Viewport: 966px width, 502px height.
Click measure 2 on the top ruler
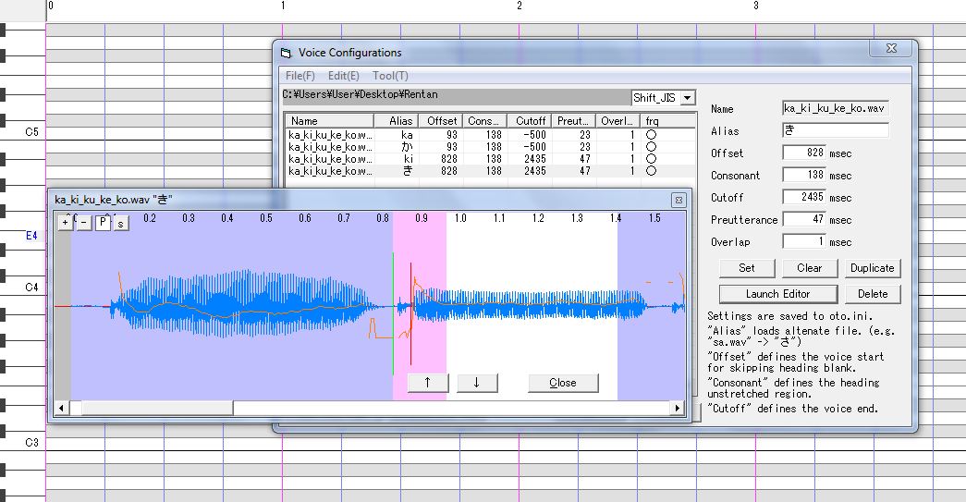[x=520, y=6]
